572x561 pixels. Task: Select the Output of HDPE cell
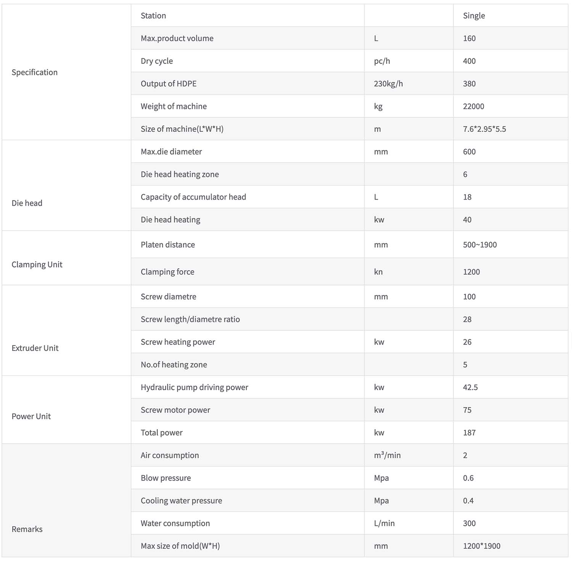(x=247, y=83)
